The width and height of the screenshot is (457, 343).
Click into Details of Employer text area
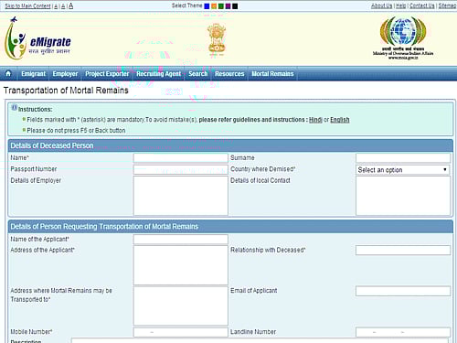tap(180, 196)
